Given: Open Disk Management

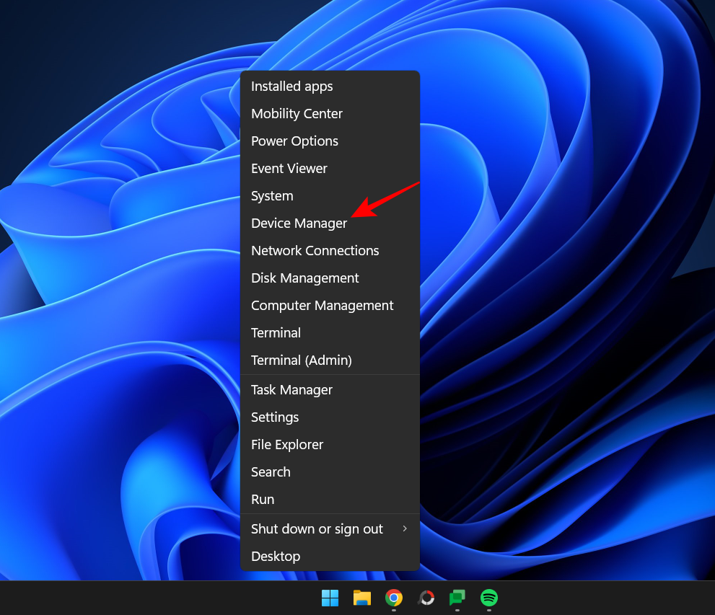Looking at the screenshot, I should click(304, 278).
